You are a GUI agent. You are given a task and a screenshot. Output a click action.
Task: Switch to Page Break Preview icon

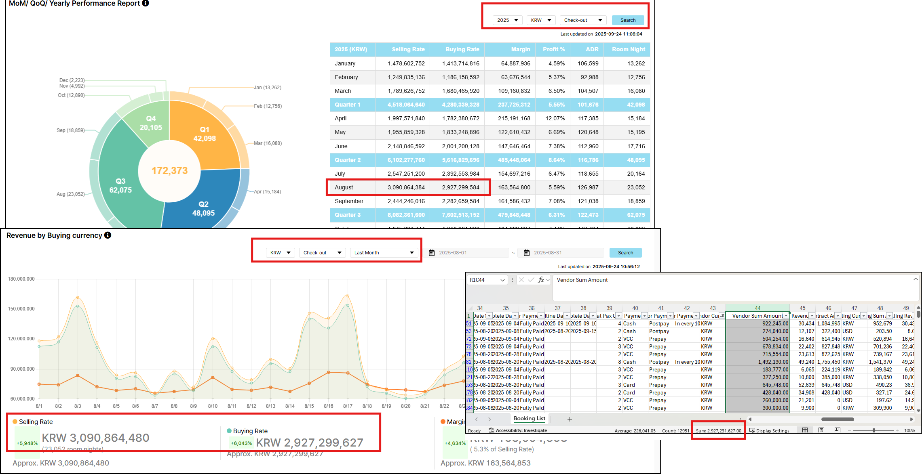coord(837,430)
